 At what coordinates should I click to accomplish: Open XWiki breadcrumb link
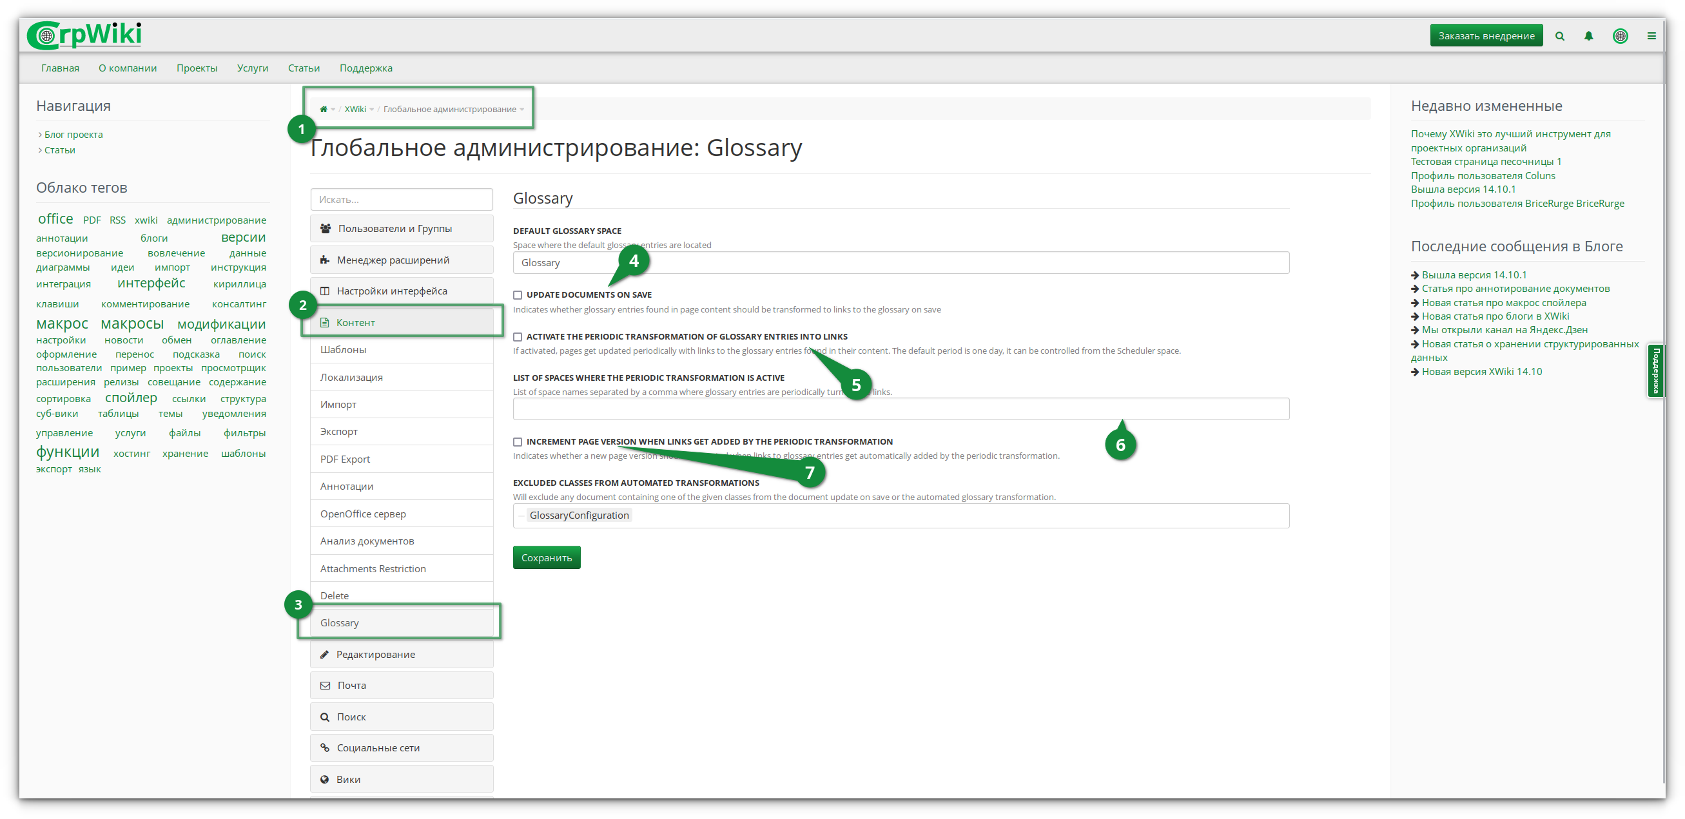click(355, 109)
